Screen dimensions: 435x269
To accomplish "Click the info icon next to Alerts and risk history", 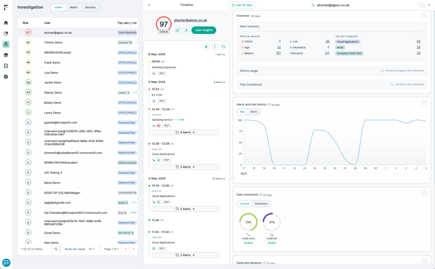I will click(x=269, y=105).
